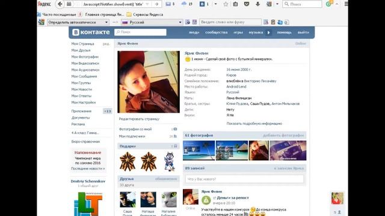The image size is (385, 216).
Task: Open the profile avatar photo
Action: click(x=149, y=82)
